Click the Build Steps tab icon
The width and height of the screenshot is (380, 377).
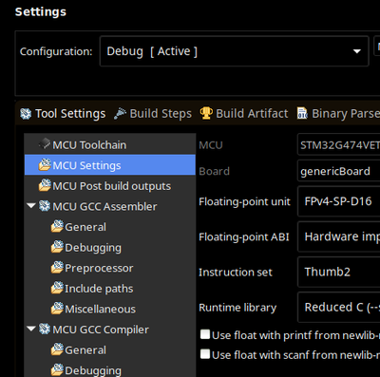coord(121,113)
